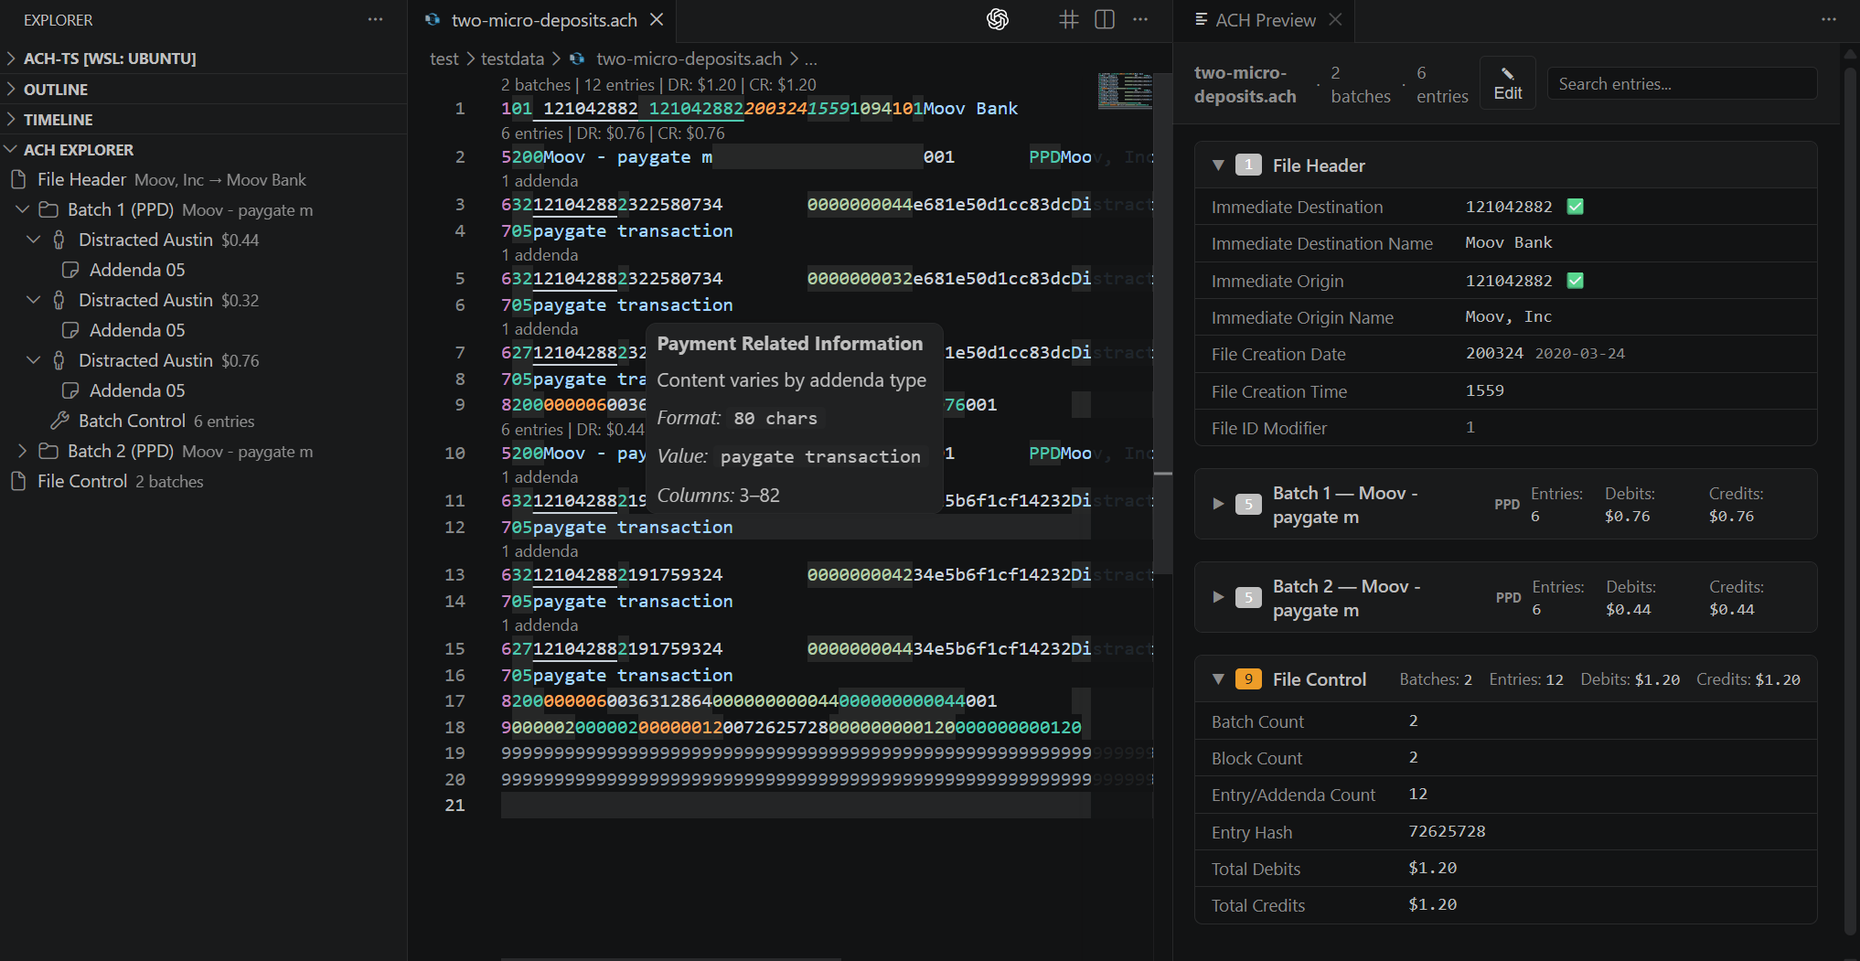Collapse the File Control section in preview
The image size is (1860, 961).
(1218, 679)
